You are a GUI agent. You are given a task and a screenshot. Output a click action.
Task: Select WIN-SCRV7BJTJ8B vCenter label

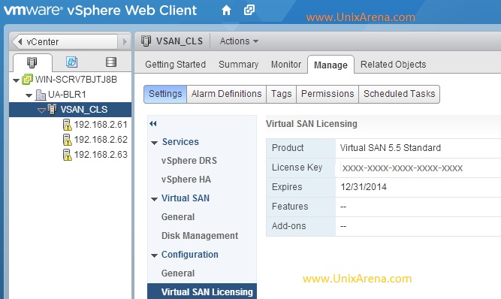coord(76,80)
